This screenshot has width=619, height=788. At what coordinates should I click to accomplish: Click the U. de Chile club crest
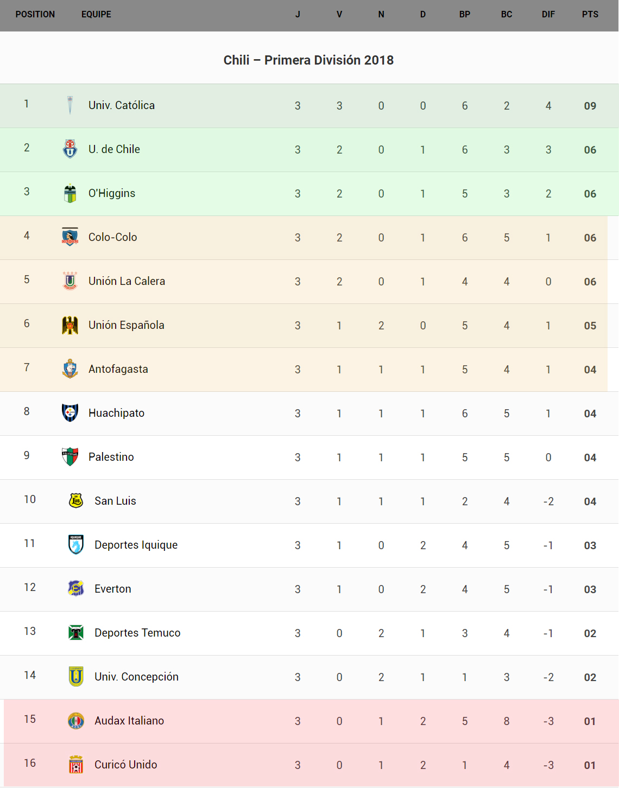[x=70, y=149]
